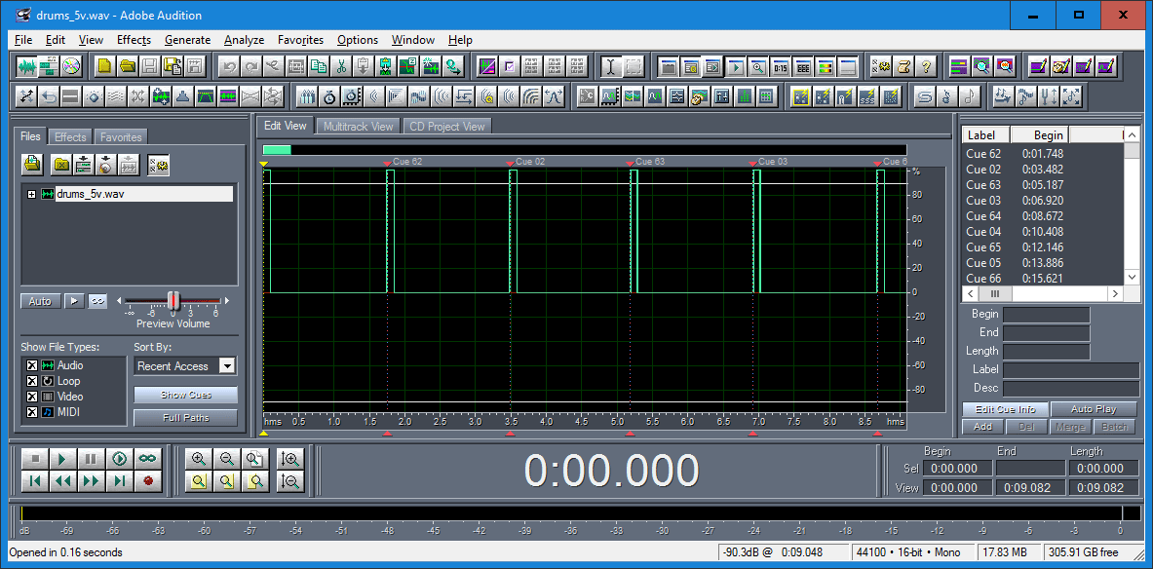Click the red Record button

148,481
